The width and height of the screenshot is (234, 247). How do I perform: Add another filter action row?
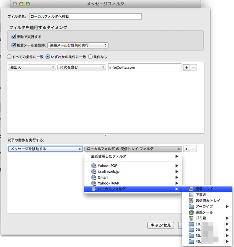click(x=186, y=149)
